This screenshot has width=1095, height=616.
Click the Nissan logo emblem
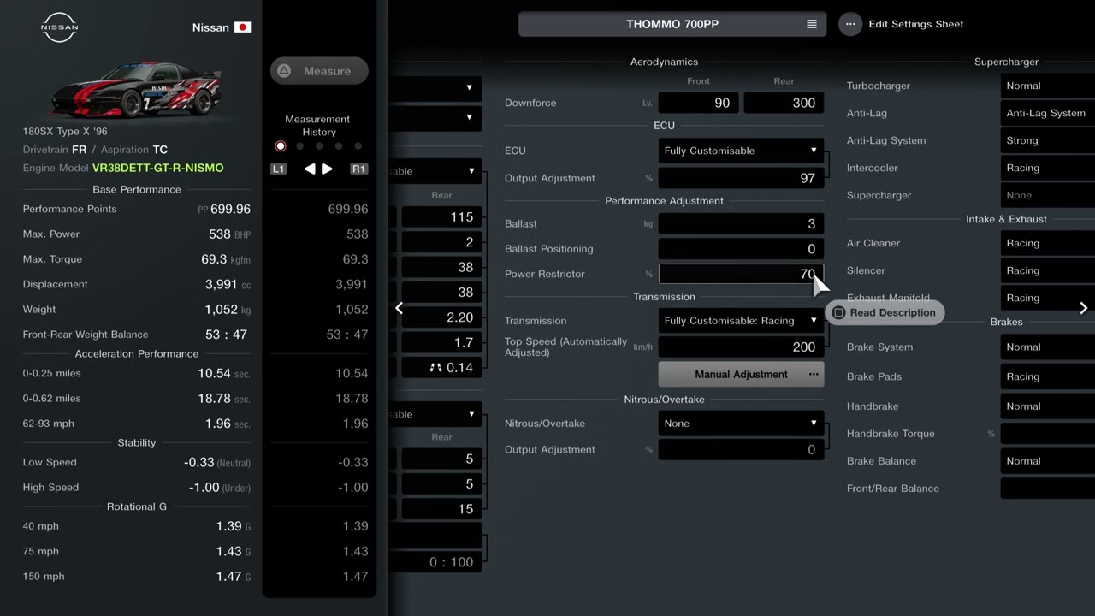click(60, 27)
